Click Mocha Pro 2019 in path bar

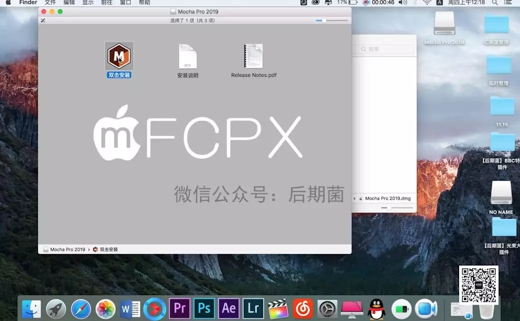pos(67,249)
